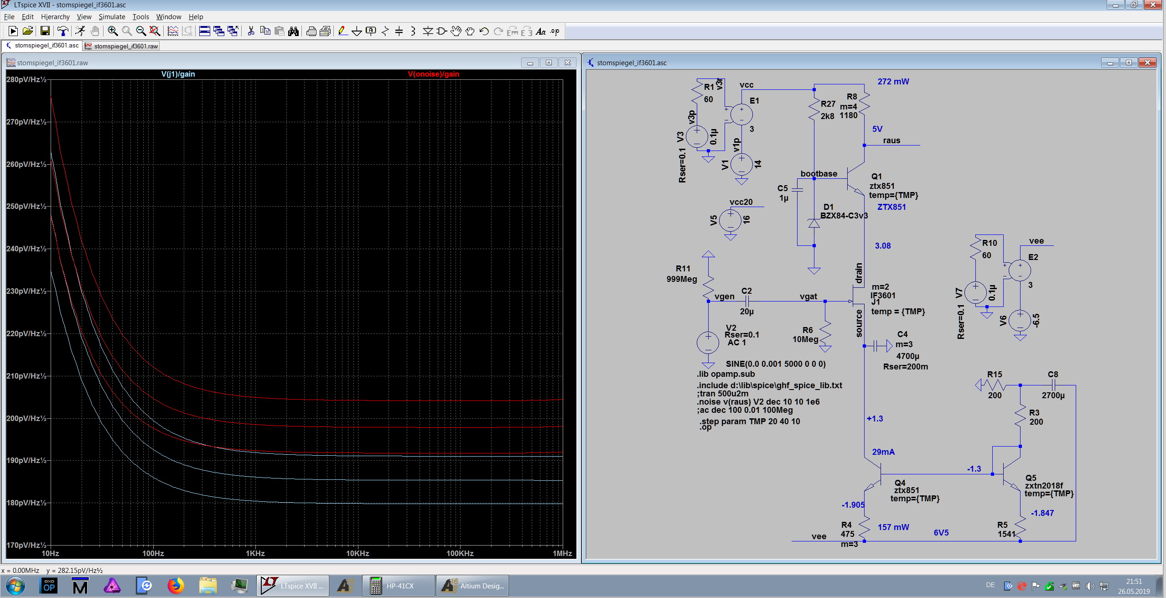Click the Undo arrow icon

point(484,31)
